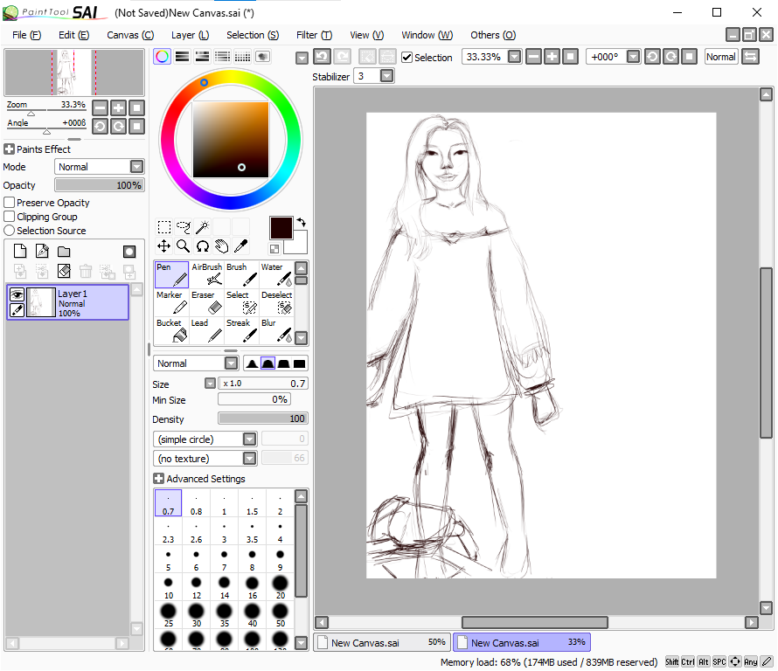Enable Clipping Group
The height and width of the screenshot is (671, 778).
(9, 216)
